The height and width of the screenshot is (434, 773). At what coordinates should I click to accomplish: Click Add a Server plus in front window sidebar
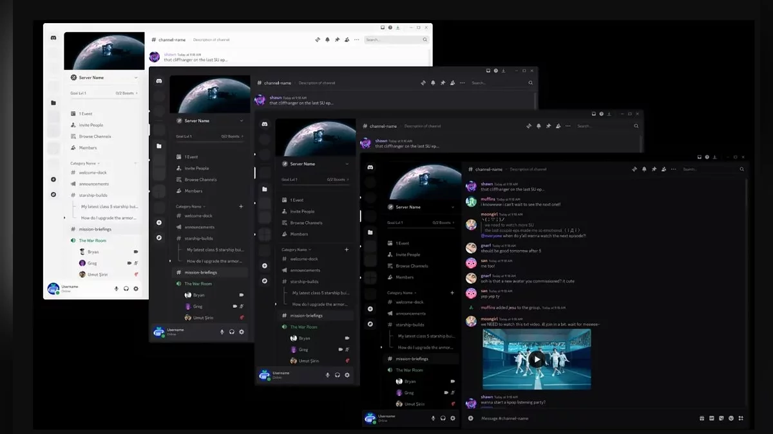[370, 309]
